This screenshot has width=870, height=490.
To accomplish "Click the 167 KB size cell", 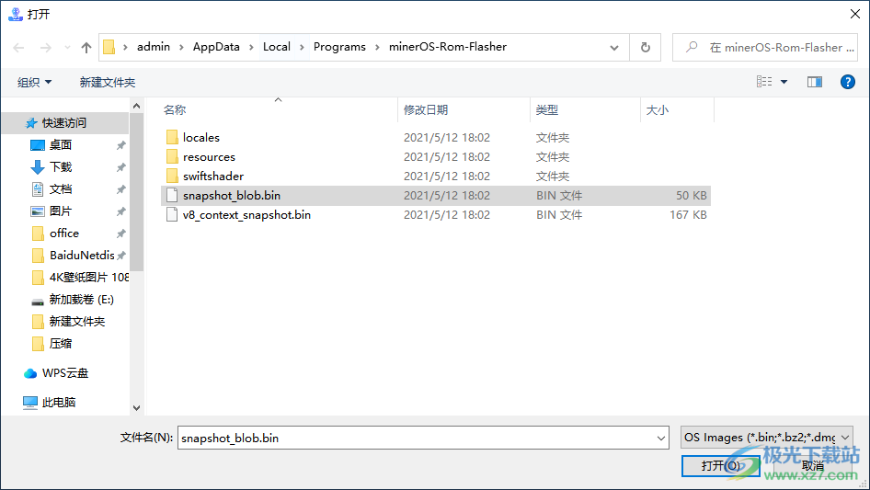I will coord(688,215).
